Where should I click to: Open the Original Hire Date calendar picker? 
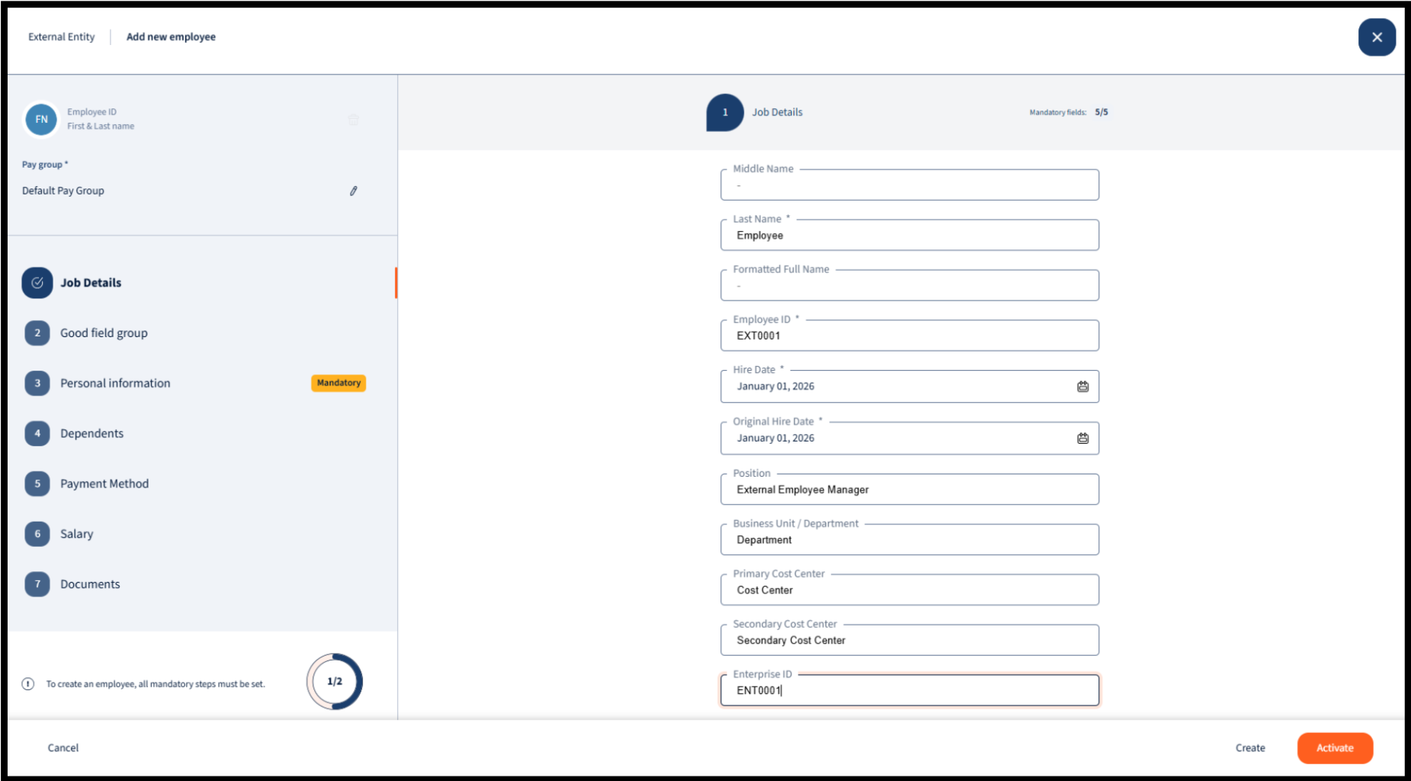(x=1082, y=439)
